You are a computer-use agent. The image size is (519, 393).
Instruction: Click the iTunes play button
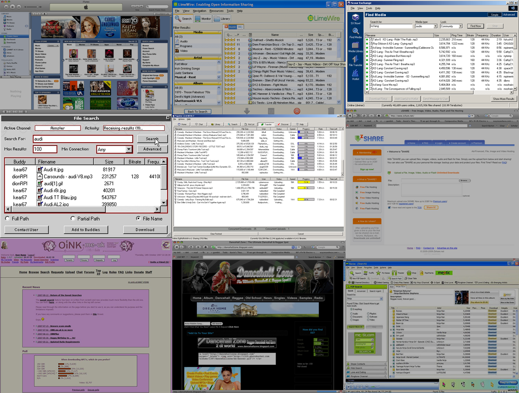[x=13, y=7]
